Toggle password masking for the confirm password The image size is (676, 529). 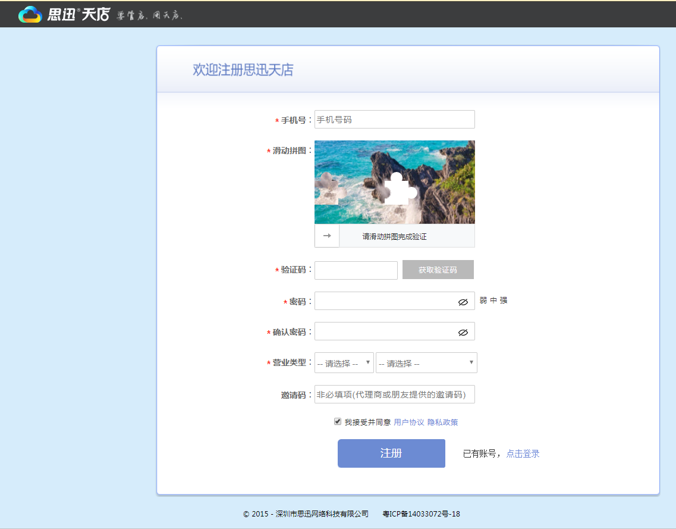coord(463,331)
